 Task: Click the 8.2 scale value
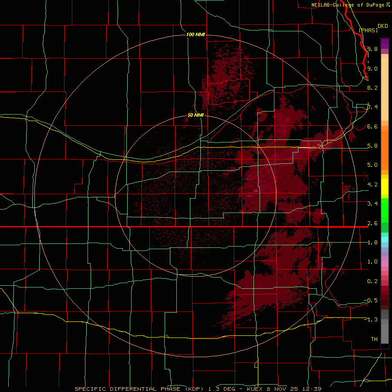pos(372,88)
